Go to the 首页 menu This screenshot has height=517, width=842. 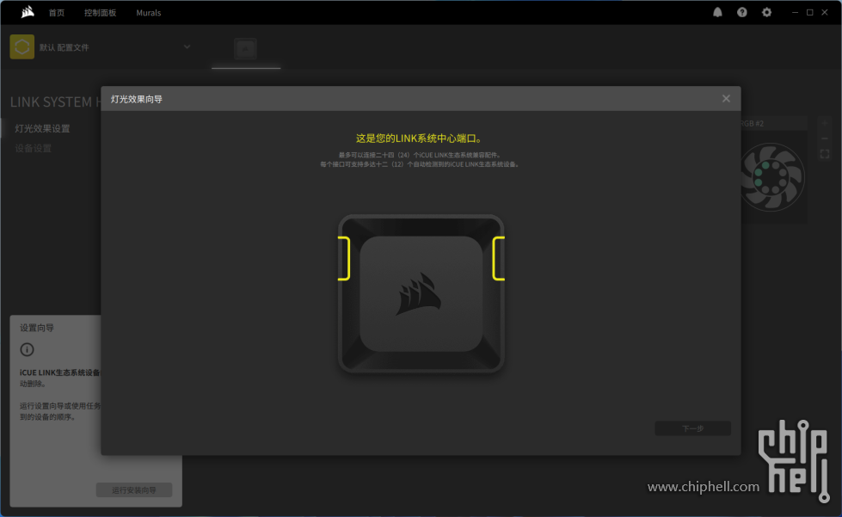[57, 13]
